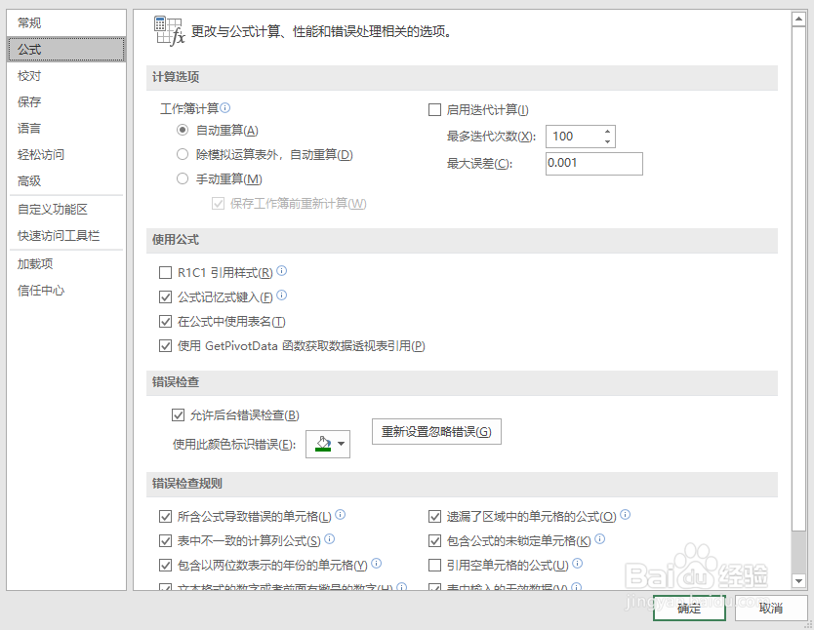Viewport: 814px width, 630px height.
Task: Click the 最大误差 input field
Action: pos(593,164)
